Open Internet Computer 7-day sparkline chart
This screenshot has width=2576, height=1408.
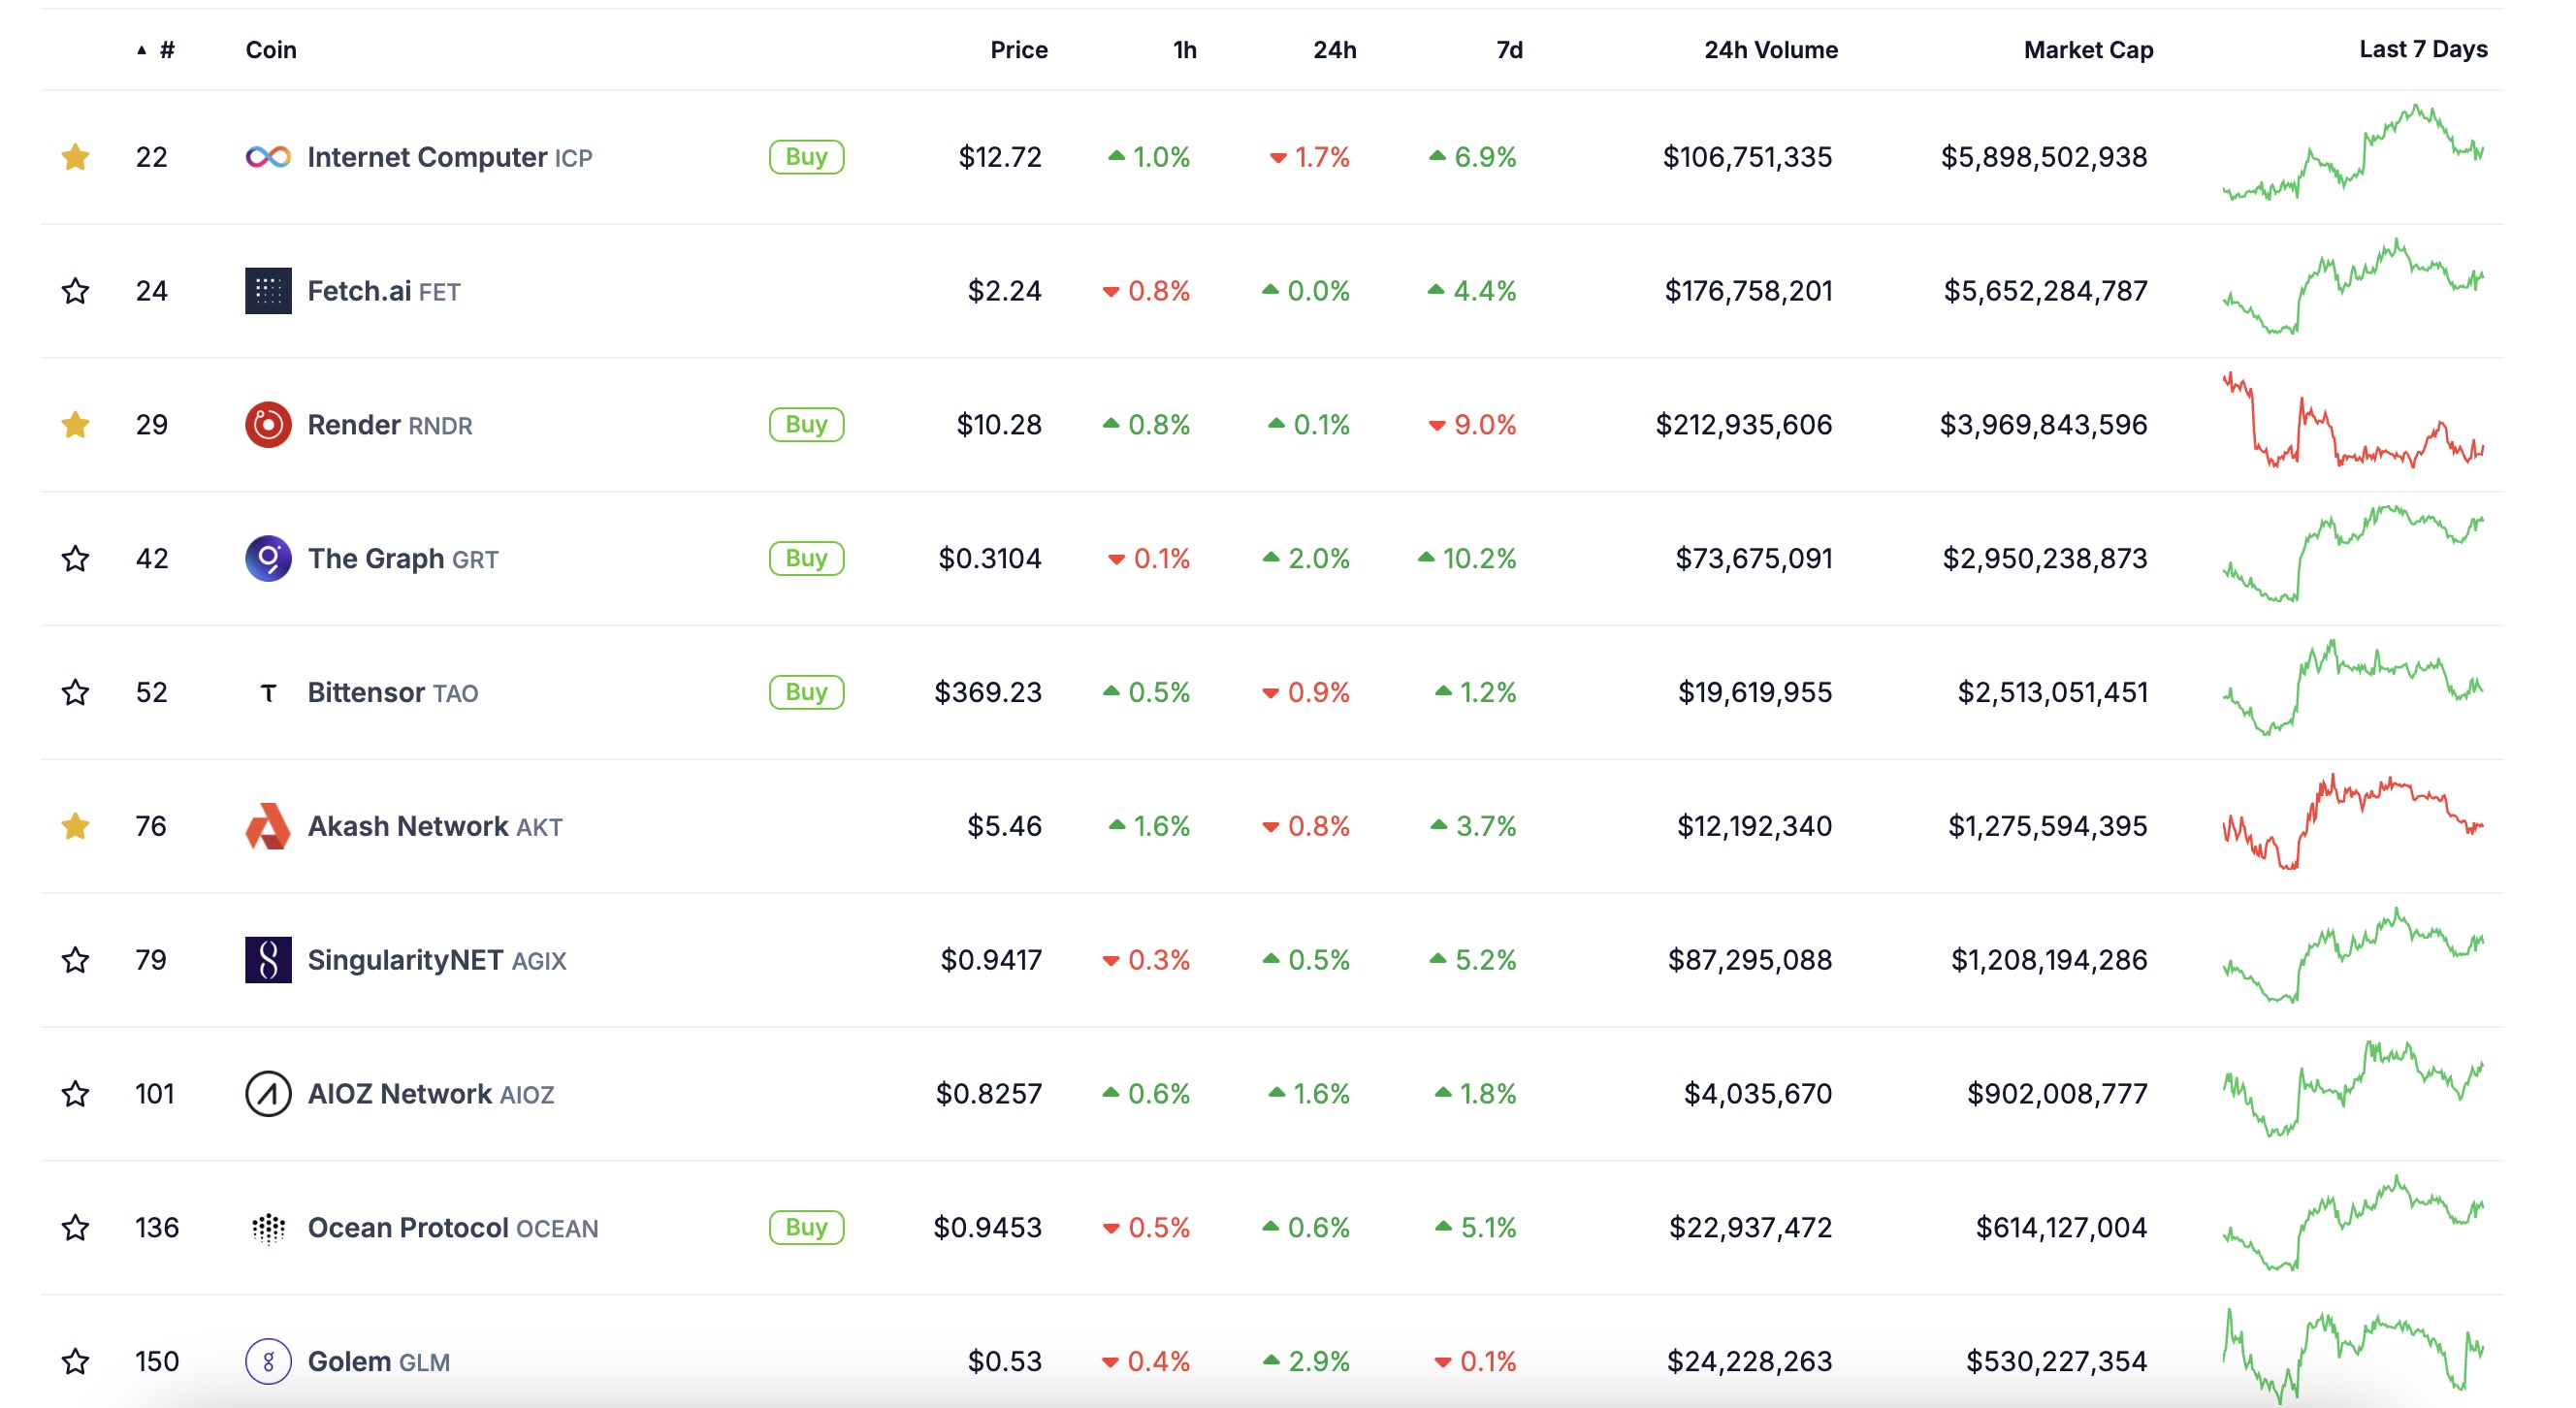2353,152
